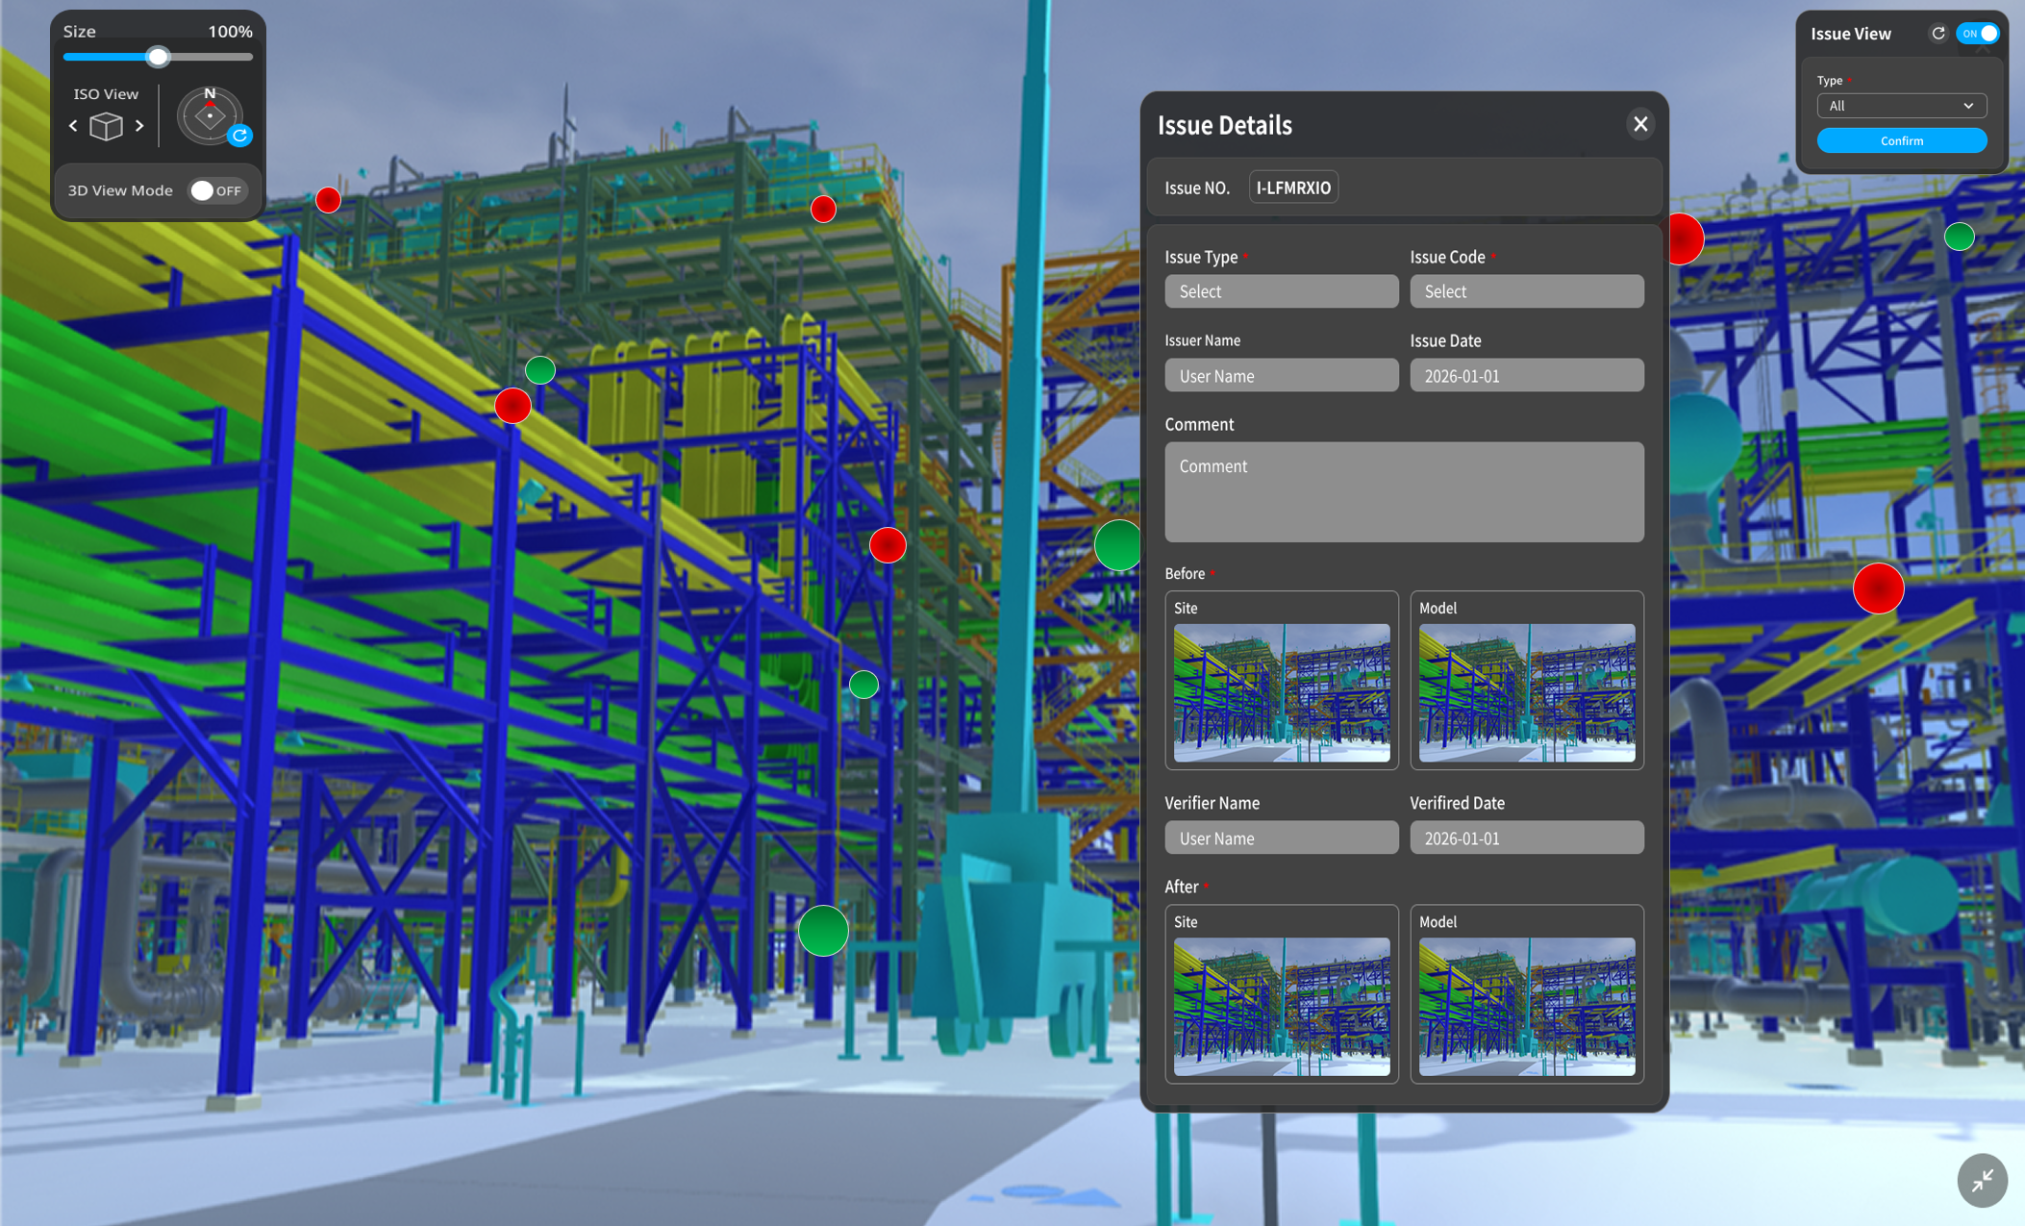Click the Confirm button

point(1901,140)
